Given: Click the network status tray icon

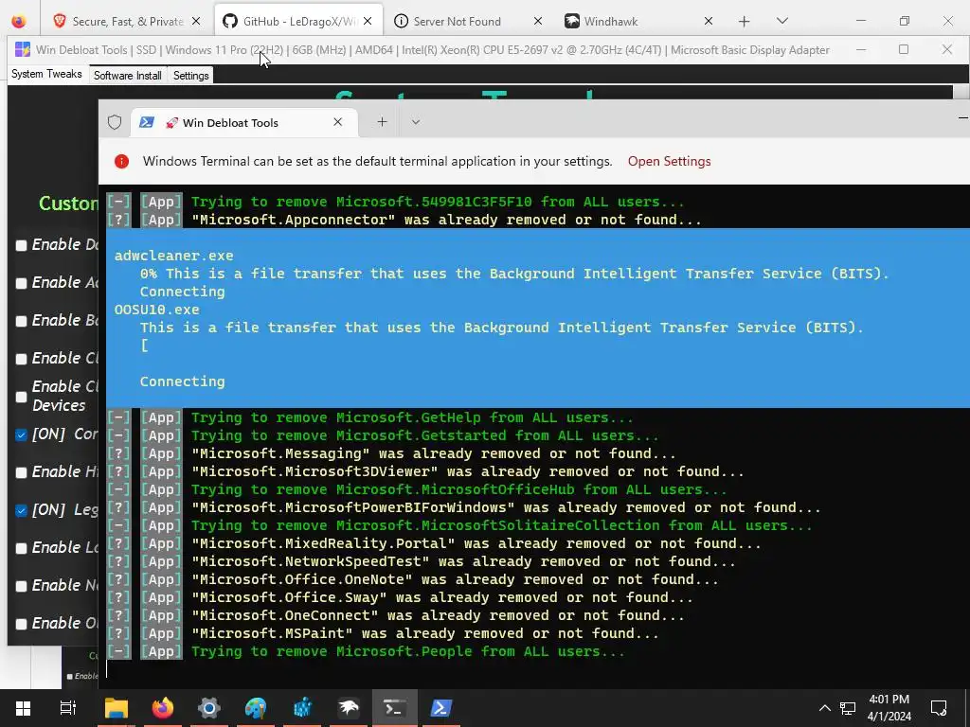Looking at the screenshot, I should coord(848,708).
